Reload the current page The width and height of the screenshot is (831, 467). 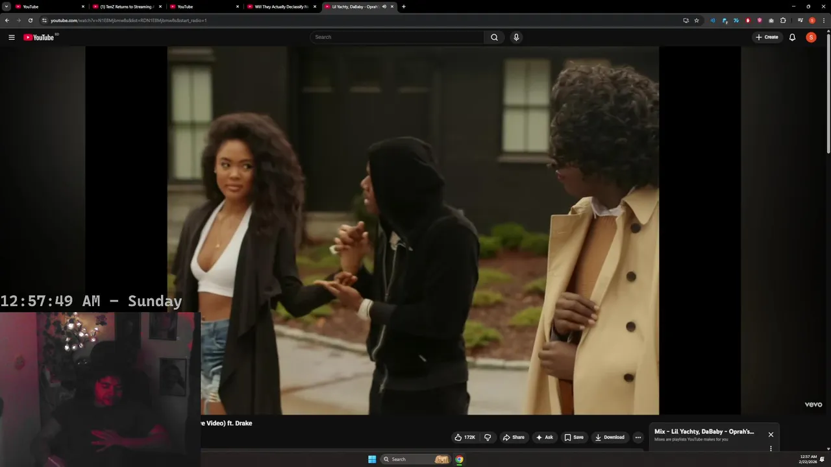pos(30,20)
